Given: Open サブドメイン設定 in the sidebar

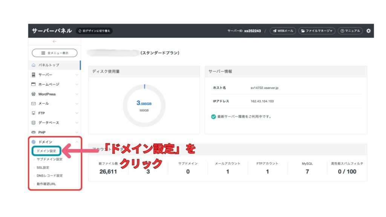Looking at the screenshot, I should (49, 159).
